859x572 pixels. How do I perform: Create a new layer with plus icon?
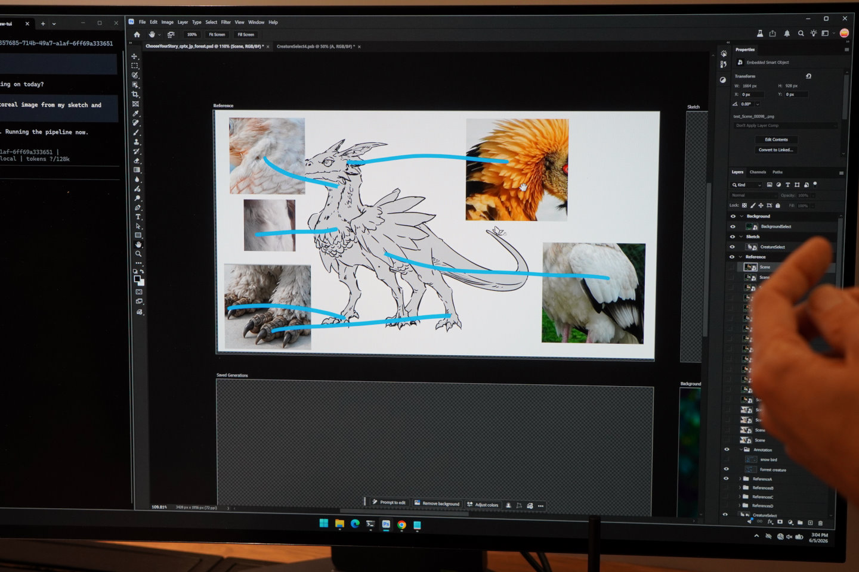(x=810, y=523)
